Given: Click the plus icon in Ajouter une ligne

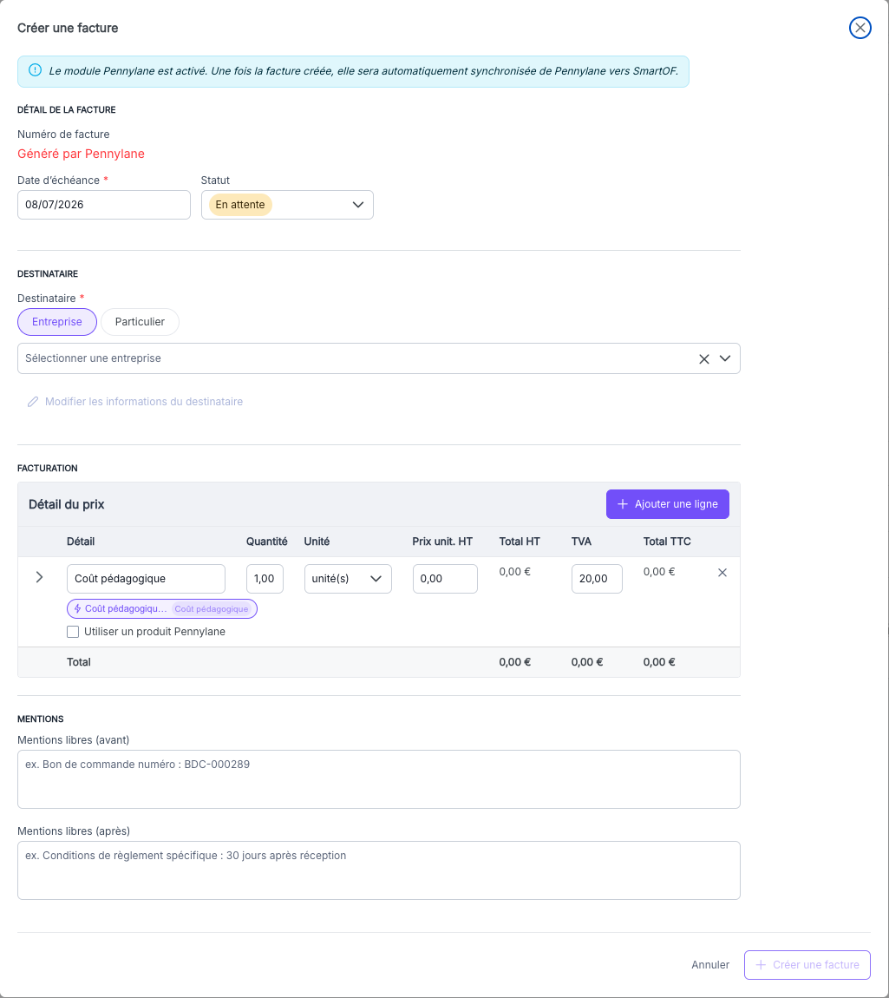Looking at the screenshot, I should coord(623,504).
